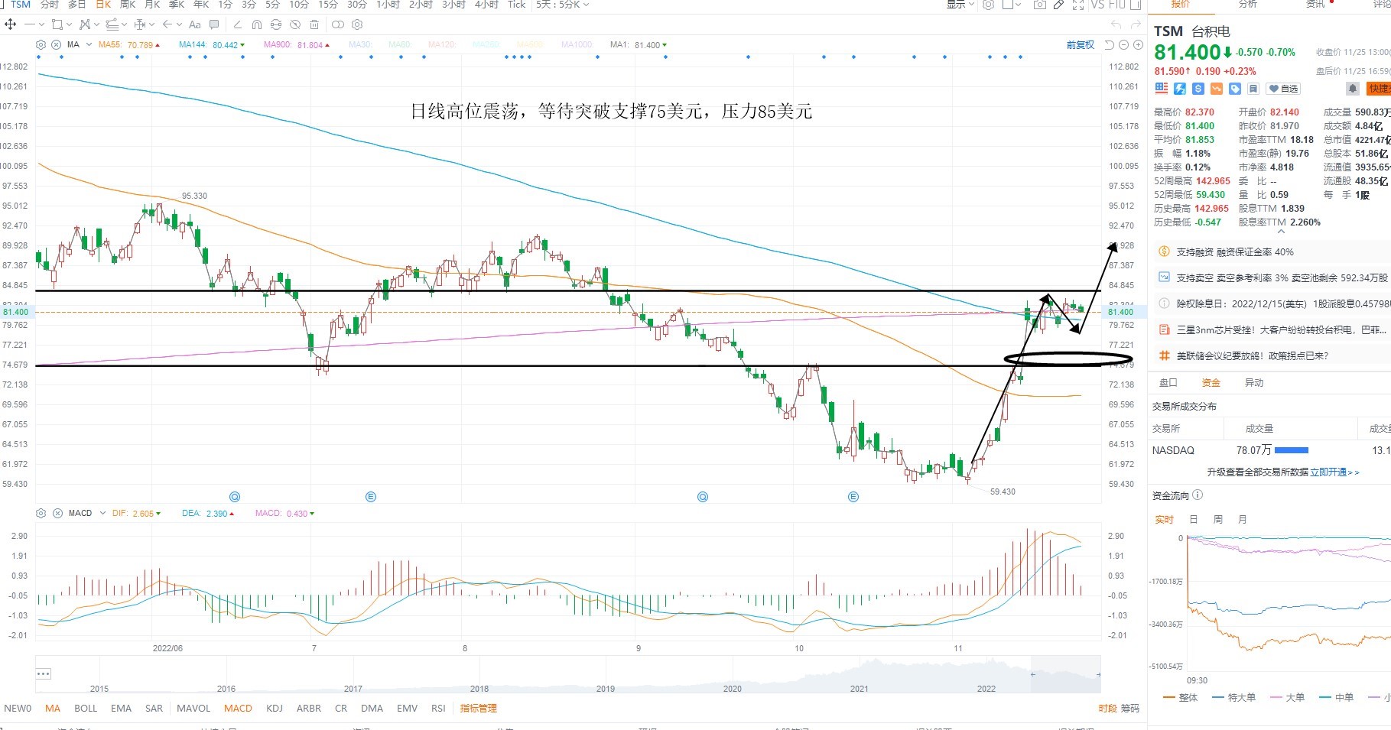Screen dimensions: 1391x730
Task: Open the 三星3nm芯片受挫 news headline
Action: (1281, 330)
